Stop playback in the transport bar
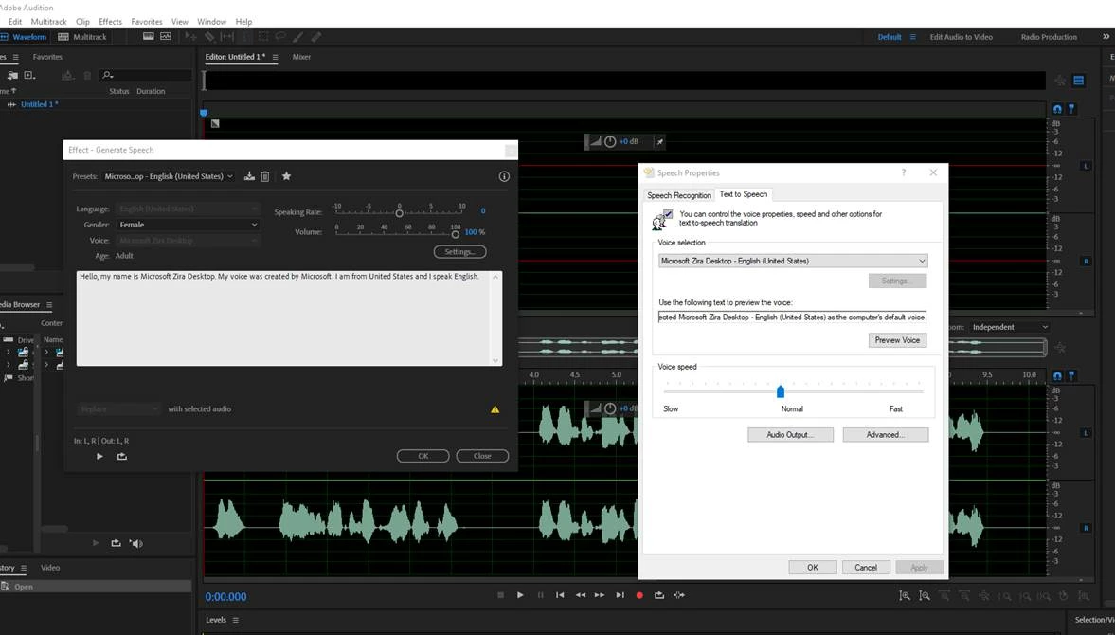Viewport: 1115px width, 635px height. pos(500,595)
